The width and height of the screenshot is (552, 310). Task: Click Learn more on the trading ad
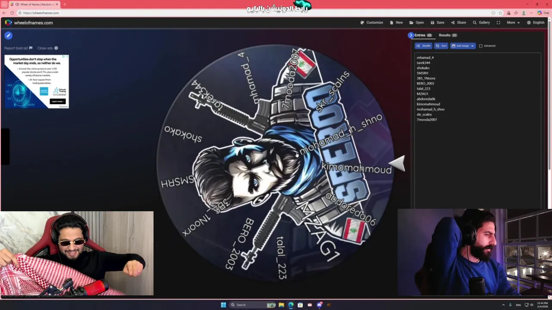click(x=58, y=102)
